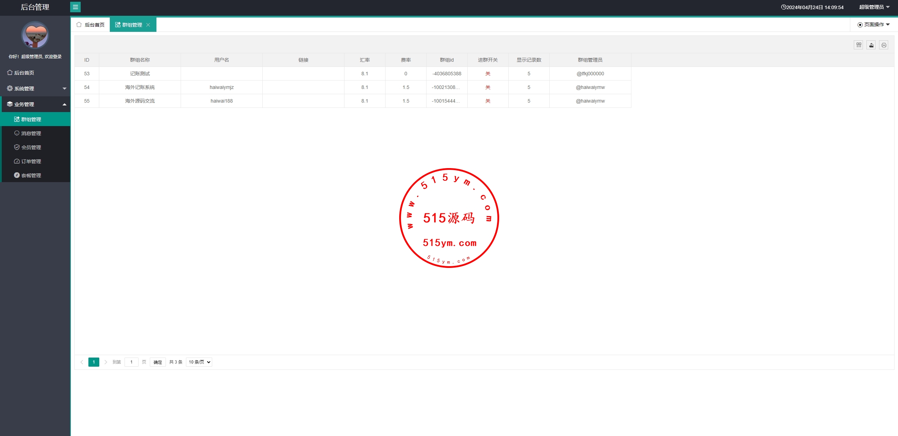Click the export table data icon
This screenshot has width=898, height=436.
click(871, 45)
